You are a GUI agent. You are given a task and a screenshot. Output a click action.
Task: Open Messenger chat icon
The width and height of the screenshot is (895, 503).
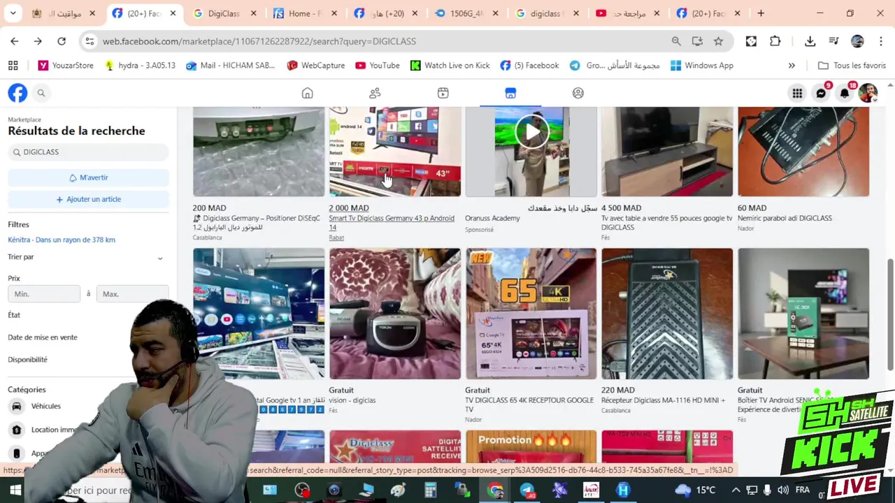pos(821,93)
